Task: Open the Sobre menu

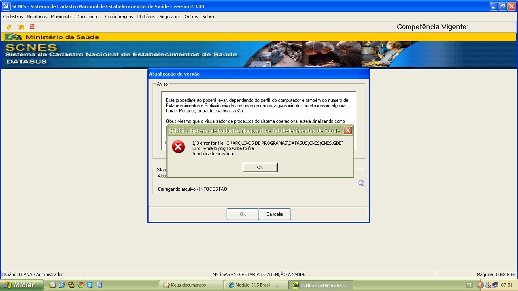Action: [208, 17]
